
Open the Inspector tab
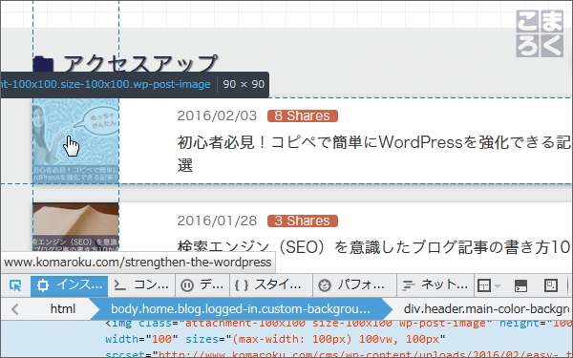[x=70, y=285]
